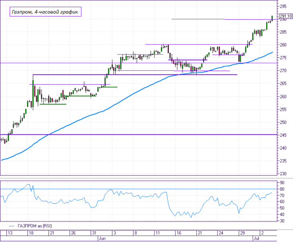Click the 295 price axis label
Viewport: 293px width, 242px height.
coord(283,6)
